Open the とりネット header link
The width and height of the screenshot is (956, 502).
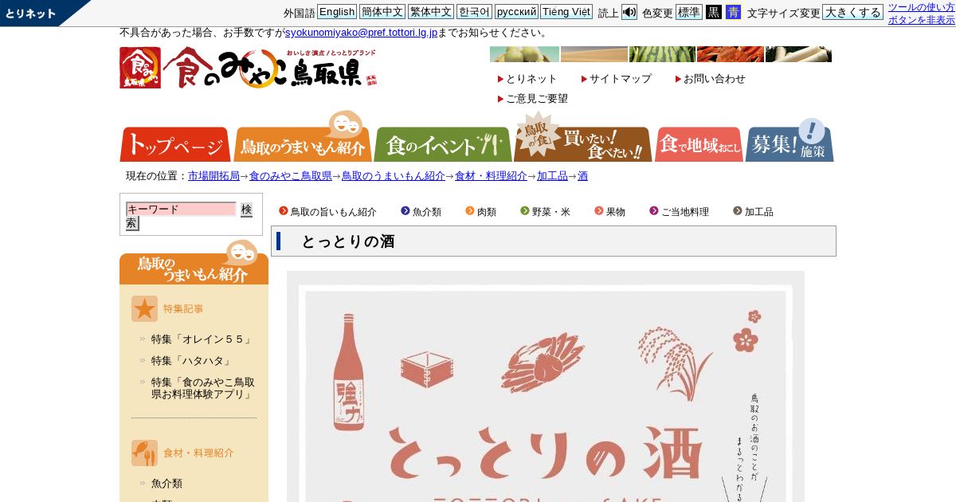coord(531,79)
